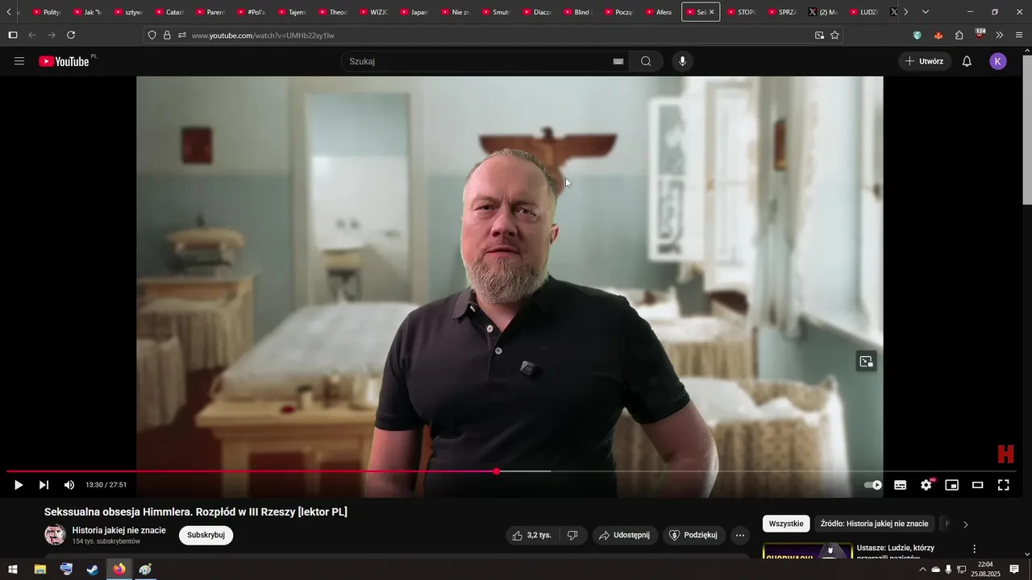Toggle the autoplay switch in player
The image size is (1032, 580).
coord(873,485)
